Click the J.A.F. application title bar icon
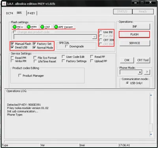 [x=4, y=4]
